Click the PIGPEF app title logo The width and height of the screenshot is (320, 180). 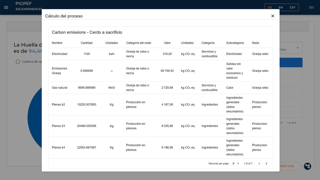[x=24, y=3]
